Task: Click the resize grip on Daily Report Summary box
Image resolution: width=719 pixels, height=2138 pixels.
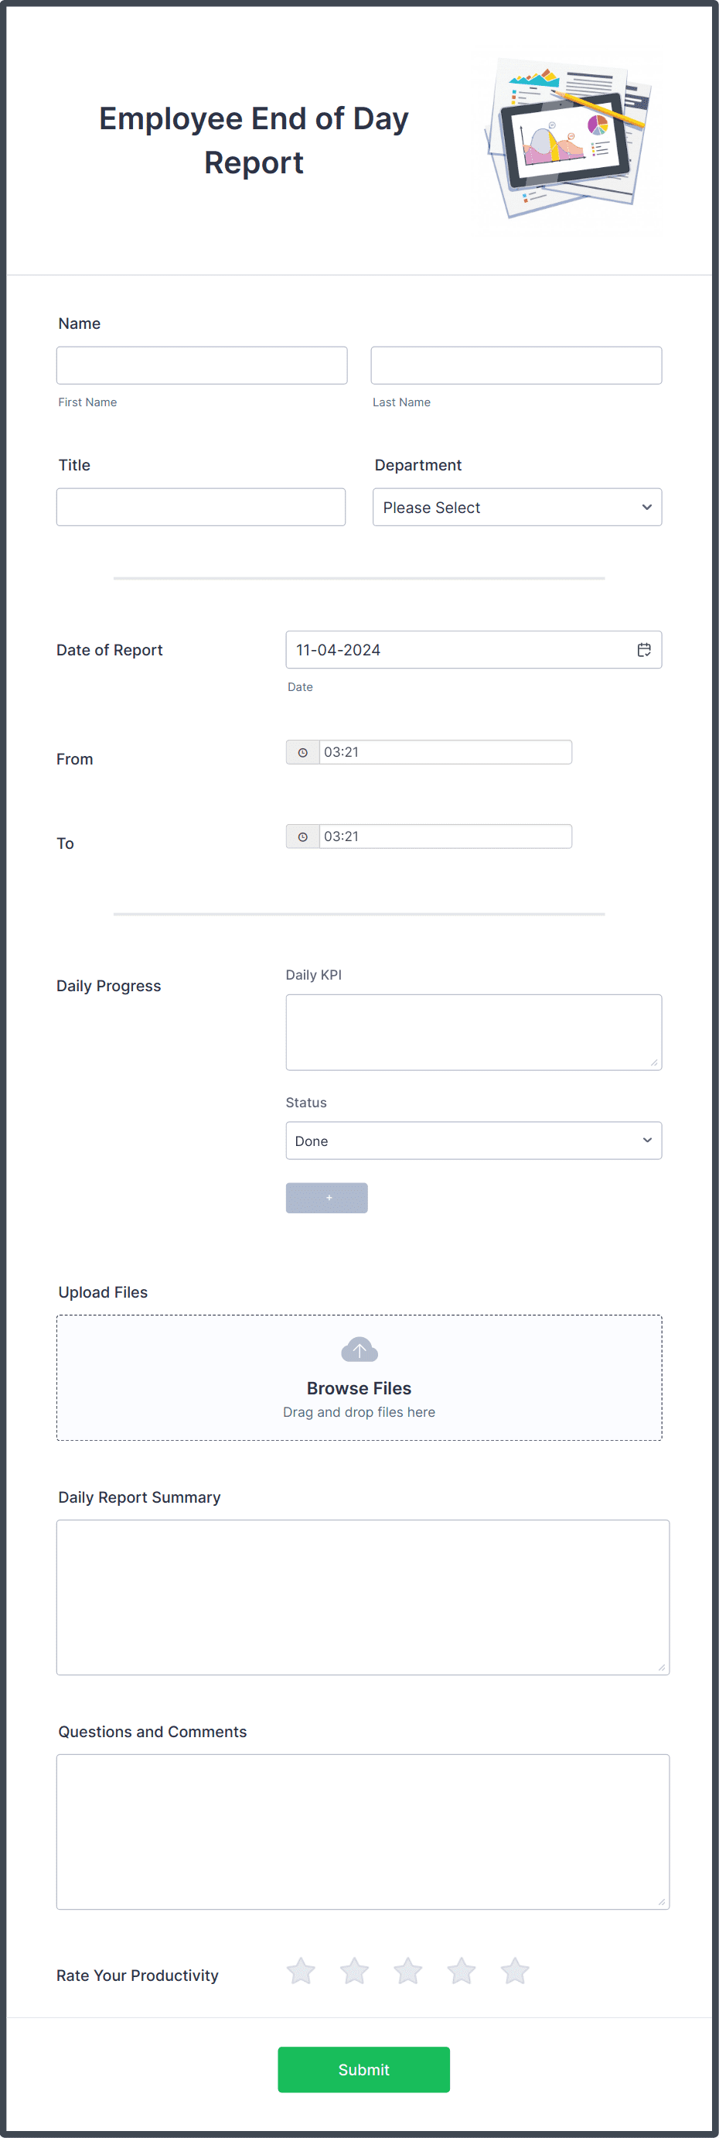Action: pyautogui.click(x=663, y=1669)
